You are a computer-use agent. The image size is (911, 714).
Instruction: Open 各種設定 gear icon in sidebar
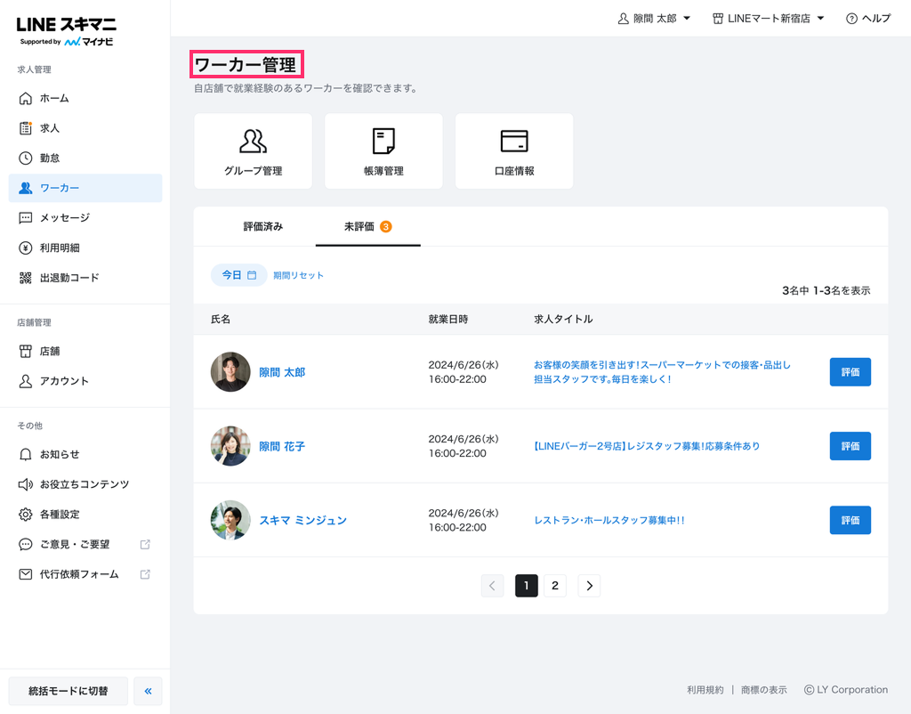pos(26,515)
